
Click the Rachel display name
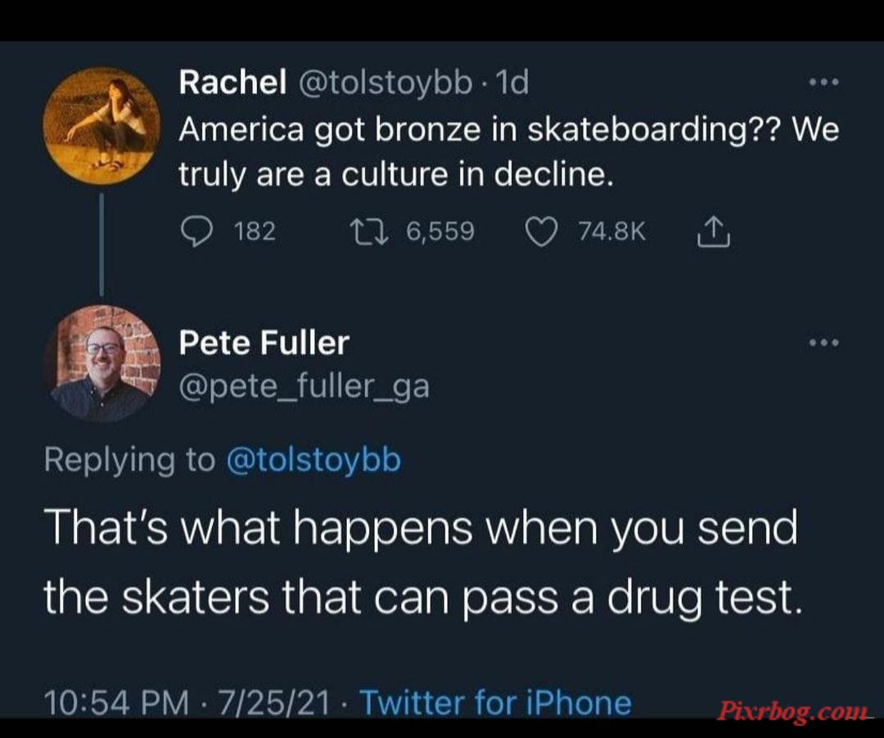pyautogui.click(x=232, y=83)
